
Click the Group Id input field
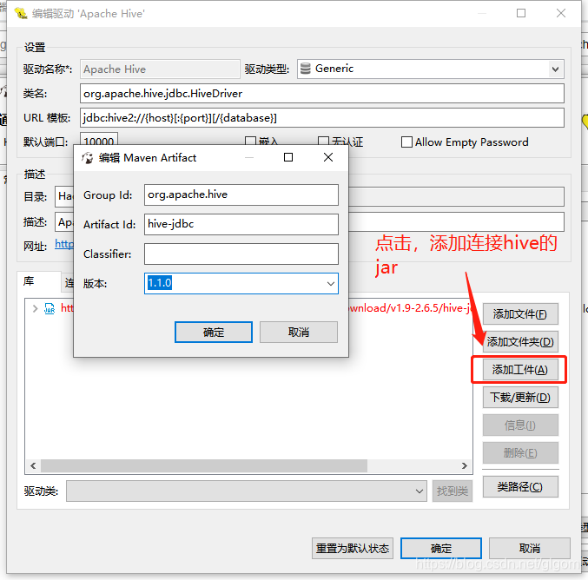[x=241, y=194]
